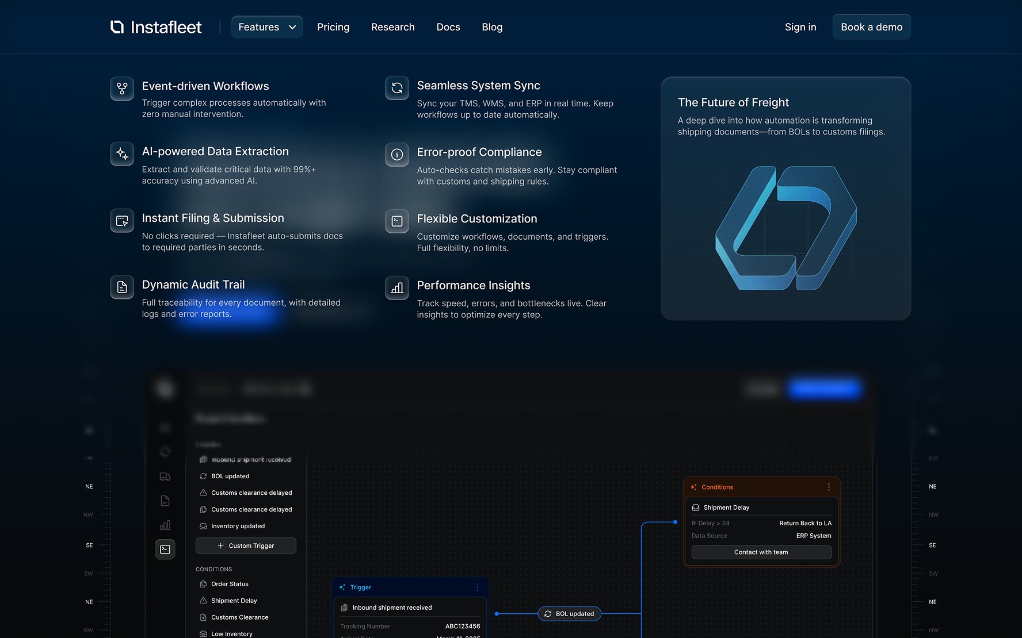Click the Contact with team button
This screenshot has height=638, width=1022.
[761, 552]
